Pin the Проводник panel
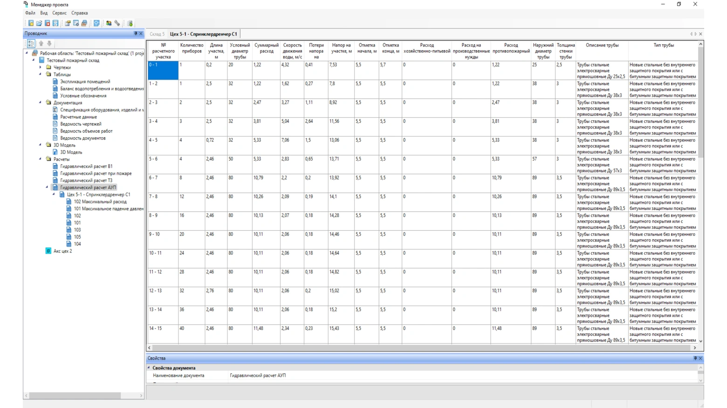Screen dimensions: 727x408 click(136, 33)
